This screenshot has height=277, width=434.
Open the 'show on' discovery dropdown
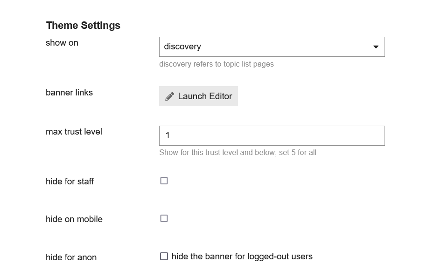click(272, 47)
